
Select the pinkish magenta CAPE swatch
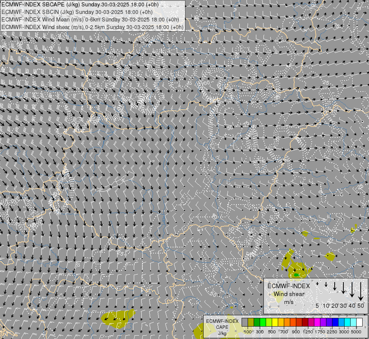(311, 322)
